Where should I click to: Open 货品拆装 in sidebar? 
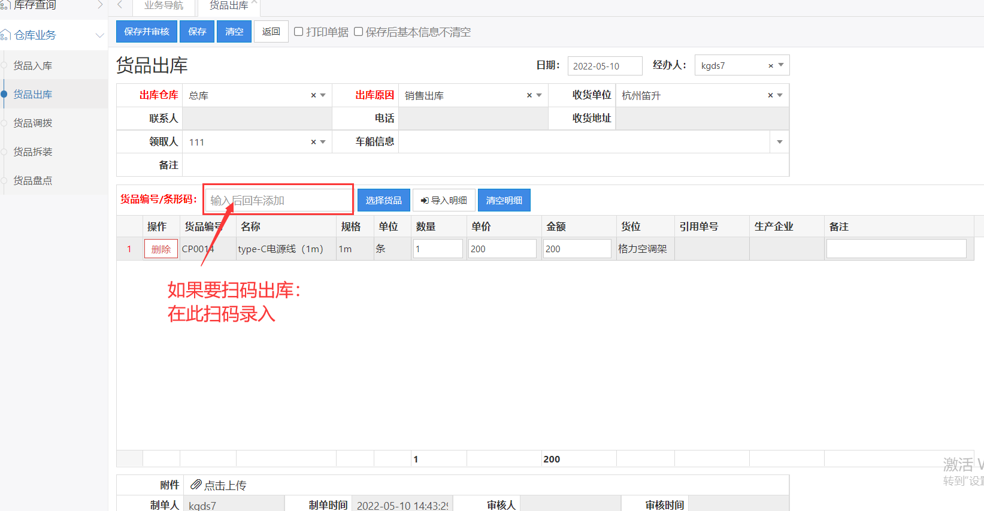tap(54, 152)
